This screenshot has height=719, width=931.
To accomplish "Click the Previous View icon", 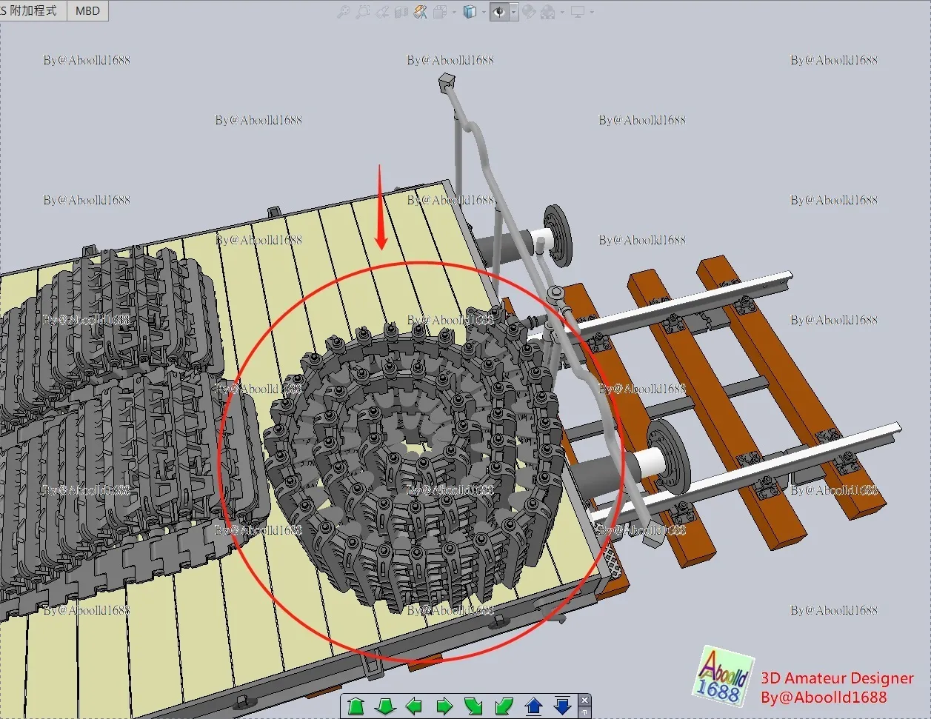I will click(x=382, y=12).
